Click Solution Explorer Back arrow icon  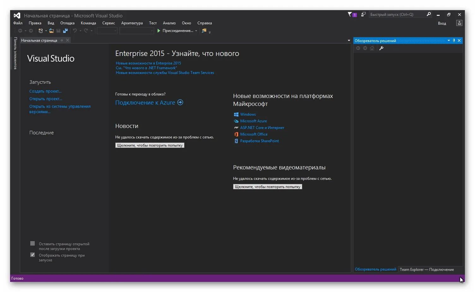coord(358,48)
